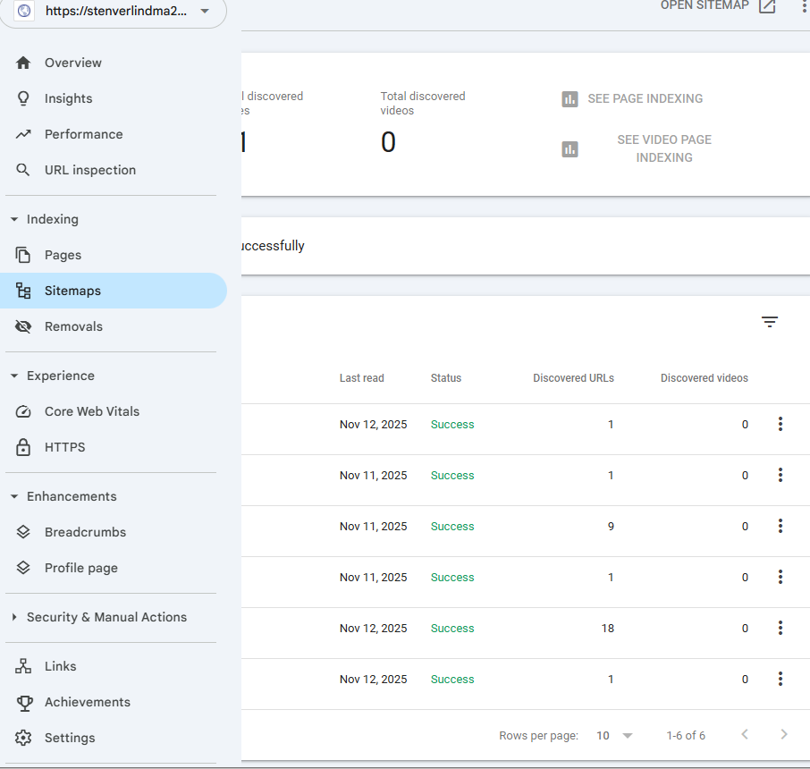Open three-dot menu for the 18 URLs row
The width and height of the screenshot is (810, 769).
coord(780,629)
